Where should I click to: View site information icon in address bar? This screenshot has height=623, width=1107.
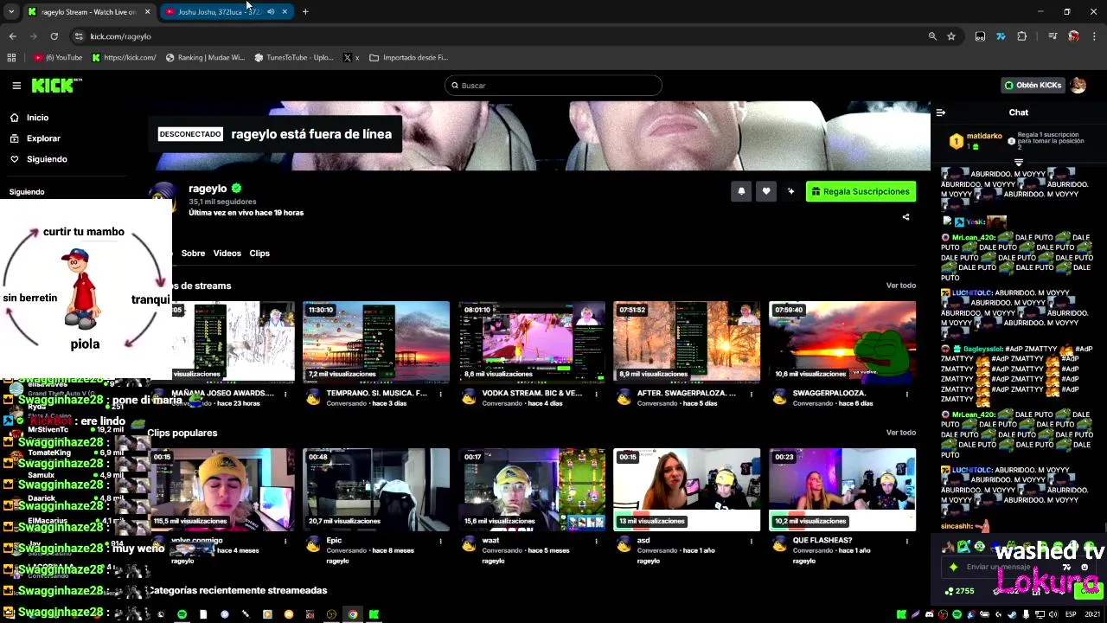(78, 36)
